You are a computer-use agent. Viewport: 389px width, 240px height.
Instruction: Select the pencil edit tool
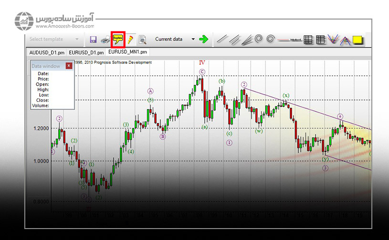(130, 40)
